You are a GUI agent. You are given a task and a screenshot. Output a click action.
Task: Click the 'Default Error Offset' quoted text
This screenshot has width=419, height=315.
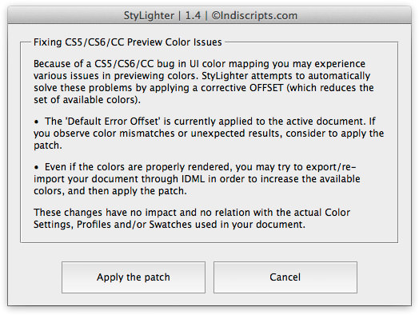point(113,122)
